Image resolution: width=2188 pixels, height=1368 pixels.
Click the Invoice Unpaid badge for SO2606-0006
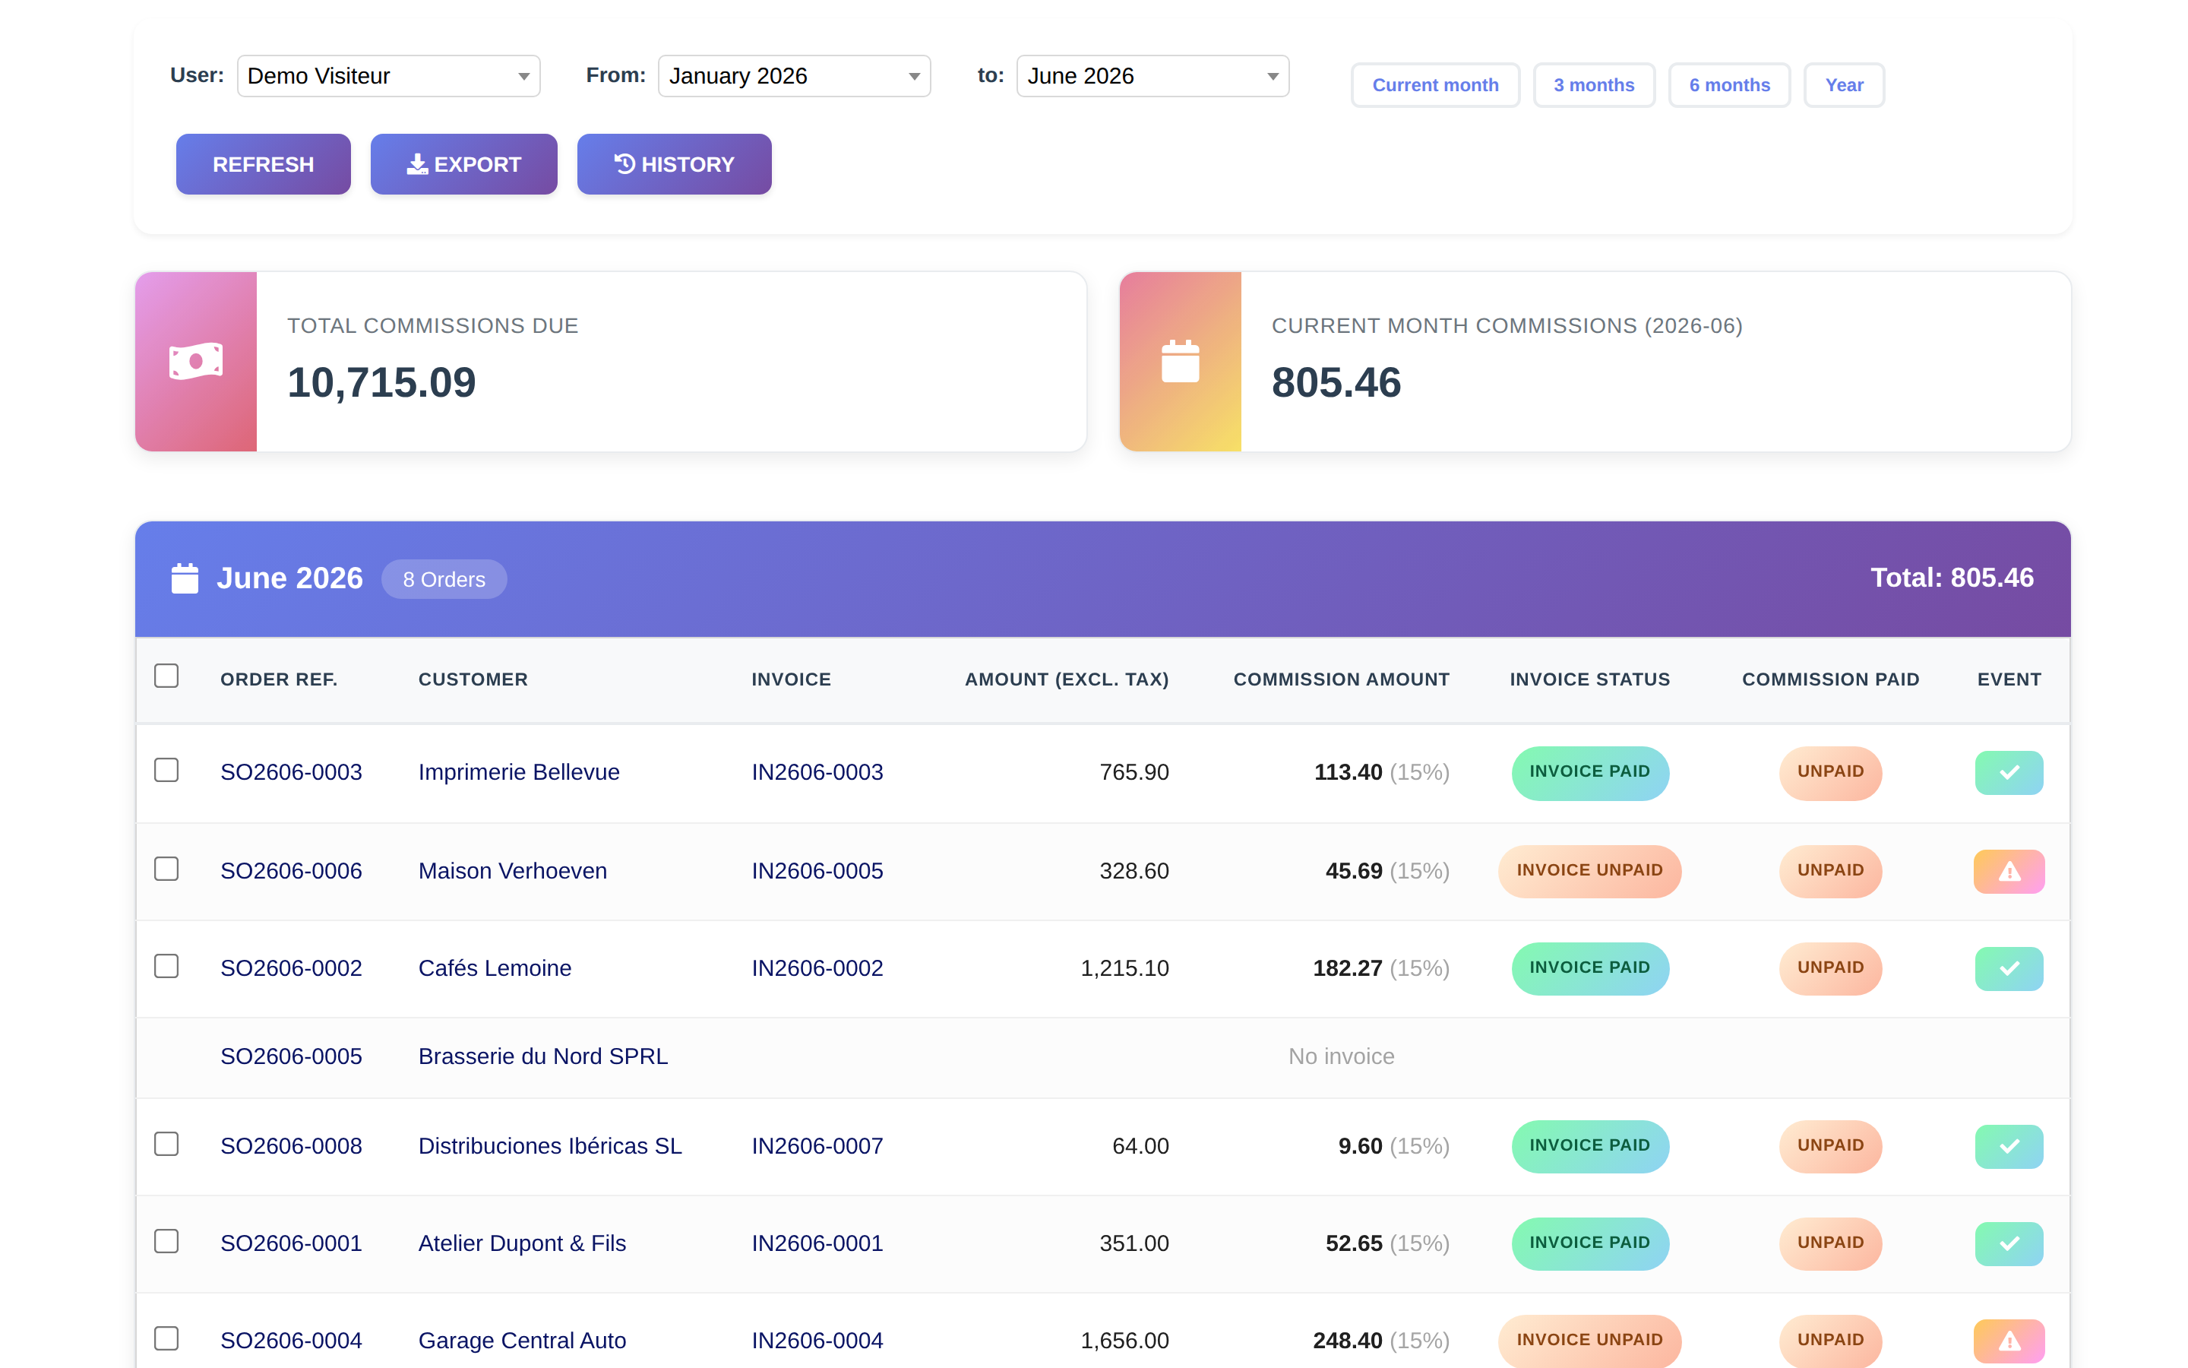[1589, 870]
